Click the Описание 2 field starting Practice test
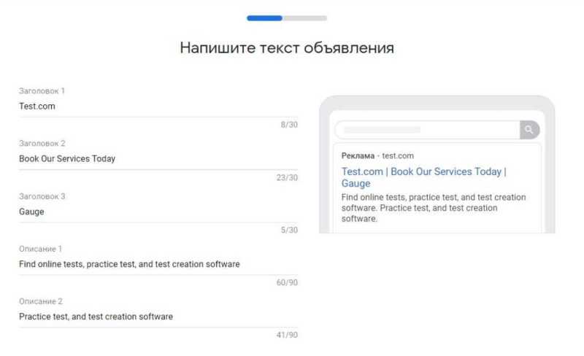 coord(158,317)
